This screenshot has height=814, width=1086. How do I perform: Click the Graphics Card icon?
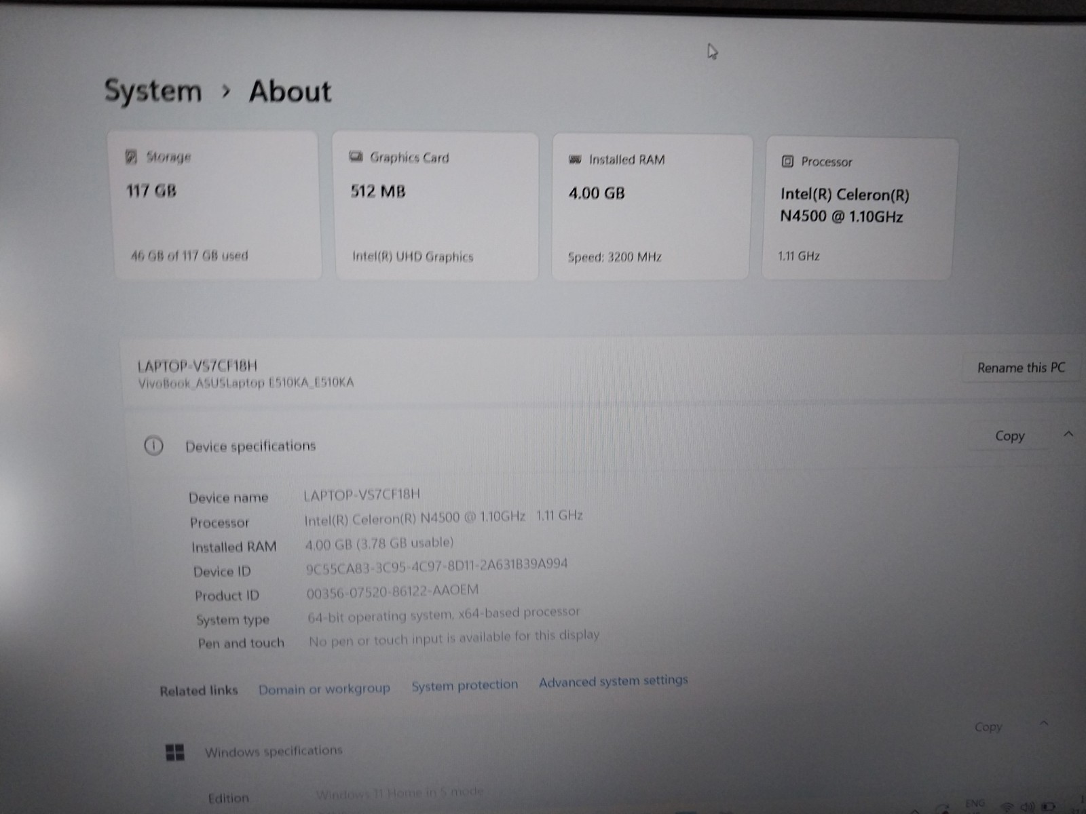[356, 157]
